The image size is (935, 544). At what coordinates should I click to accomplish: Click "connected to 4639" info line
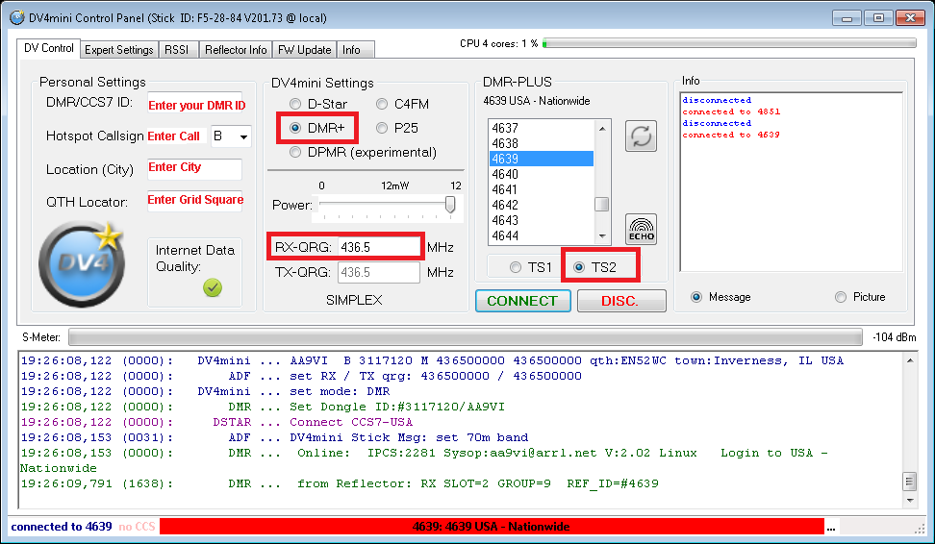pyautogui.click(x=731, y=135)
